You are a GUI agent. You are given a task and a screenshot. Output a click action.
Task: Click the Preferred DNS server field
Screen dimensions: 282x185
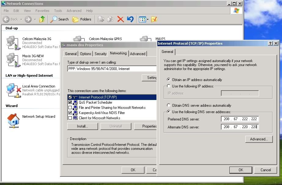pos(240,119)
